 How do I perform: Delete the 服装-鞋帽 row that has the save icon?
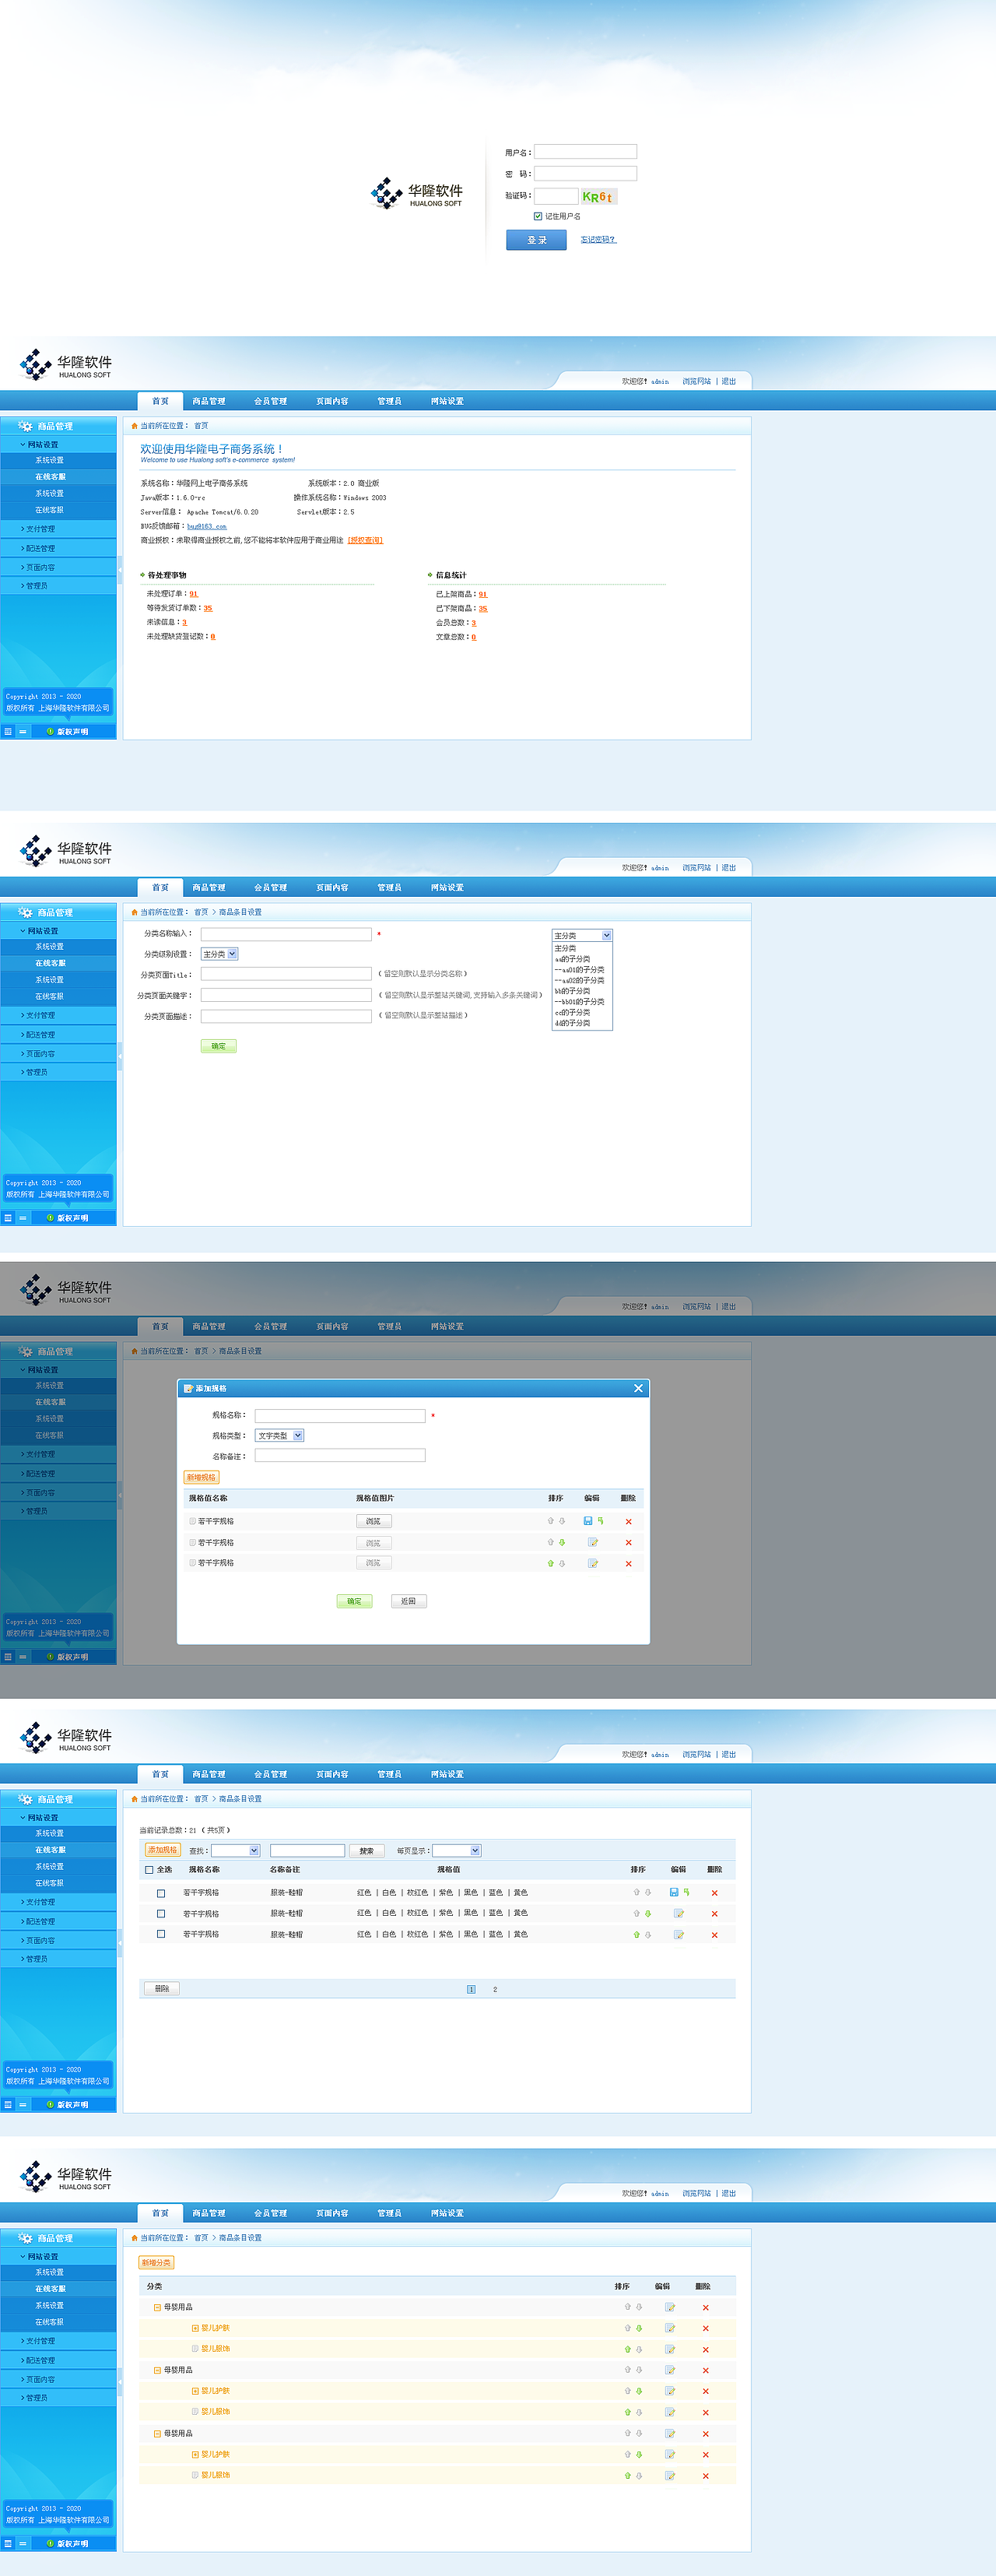pyautogui.click(x=714, y=1892)
